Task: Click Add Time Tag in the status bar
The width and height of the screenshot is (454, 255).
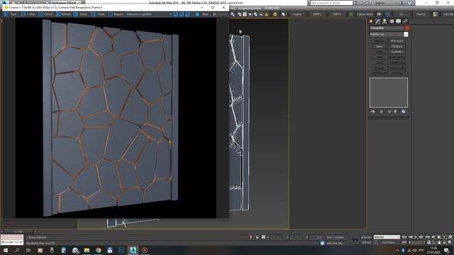Action: (334, 243)
